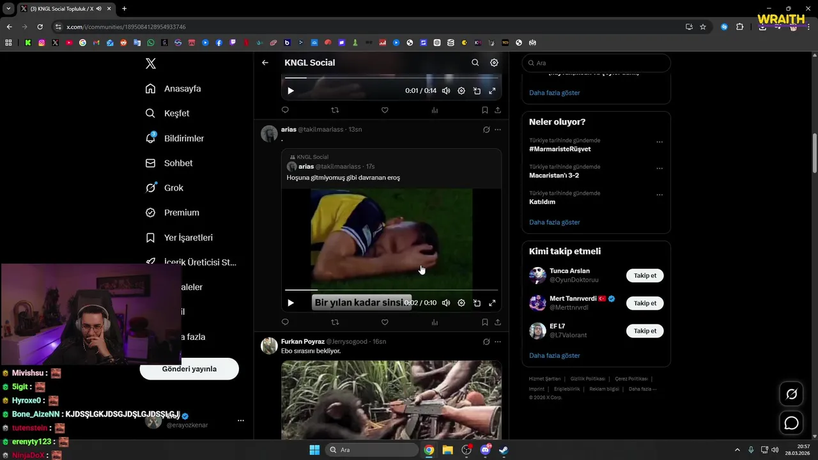Screen dimensions: 818x460
Task: Ask Grok about Furkan Poyraz post
Action: (486, 342)
